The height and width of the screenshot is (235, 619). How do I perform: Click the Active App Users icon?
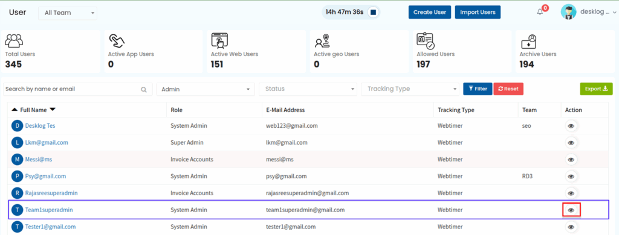coord(117,40)
